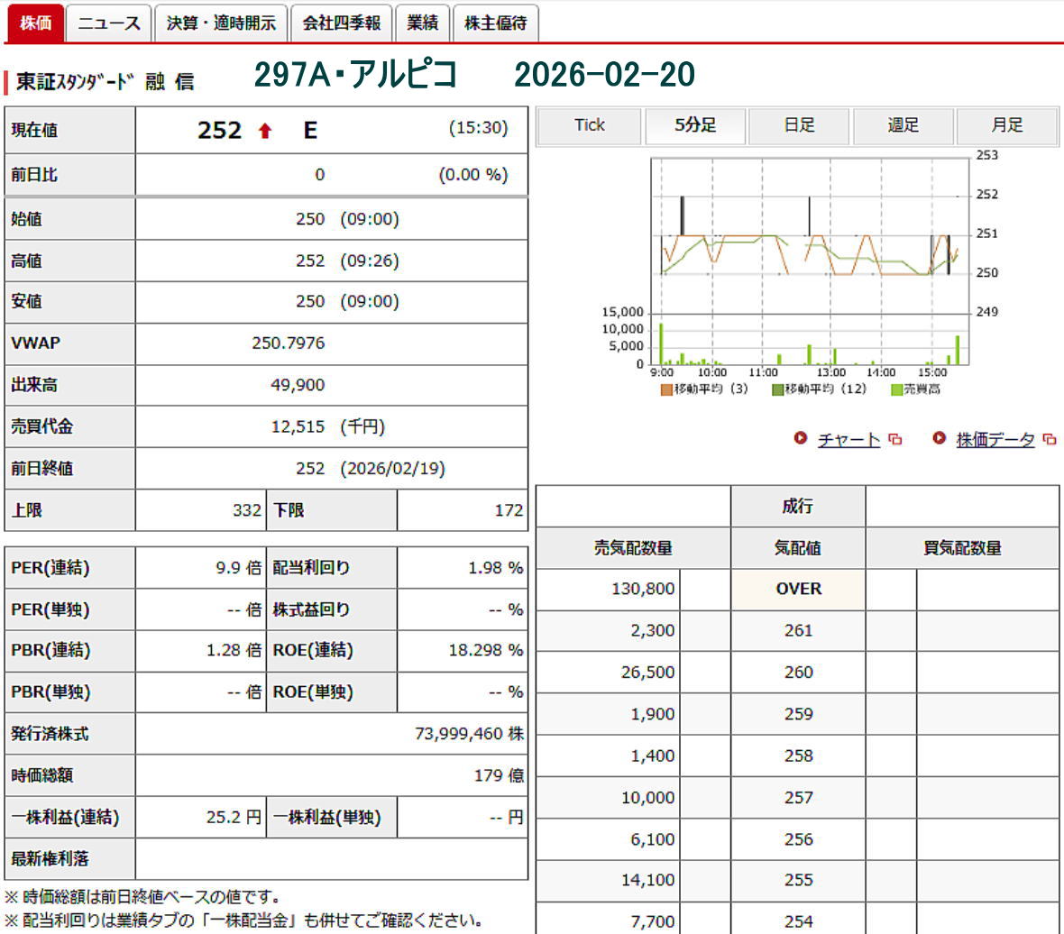Switch chart to Tick view
Image resolution: width=1064 pixels, height=934 pixels.
590,125
